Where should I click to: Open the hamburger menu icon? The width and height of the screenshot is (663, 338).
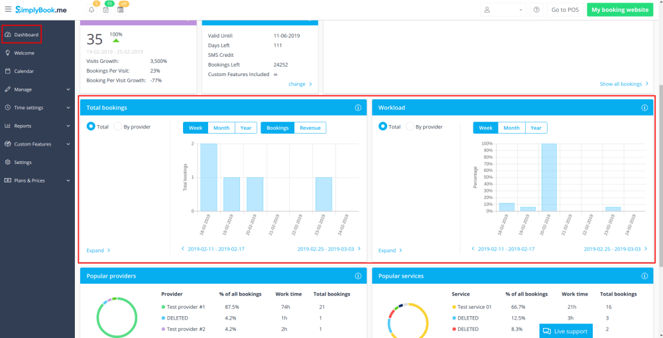[8, 9]
